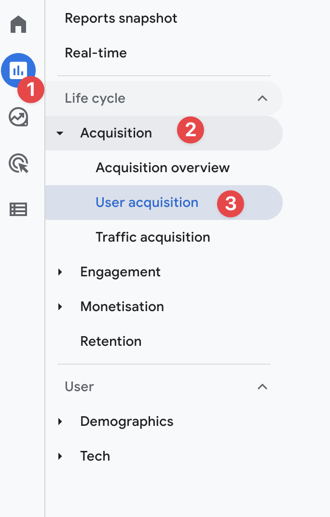Open Reports snapshot

pos(121,18)
